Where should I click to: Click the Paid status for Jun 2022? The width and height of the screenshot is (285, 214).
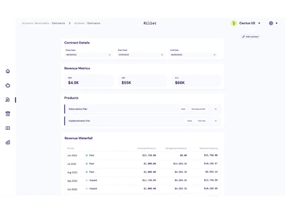[x=90, y=155]
